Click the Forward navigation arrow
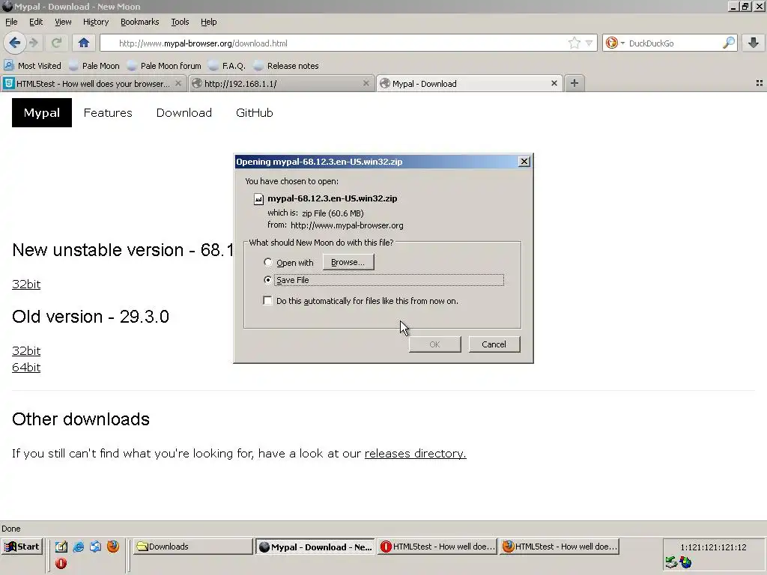Screen dimensions: 767x575 click(34, 43)
